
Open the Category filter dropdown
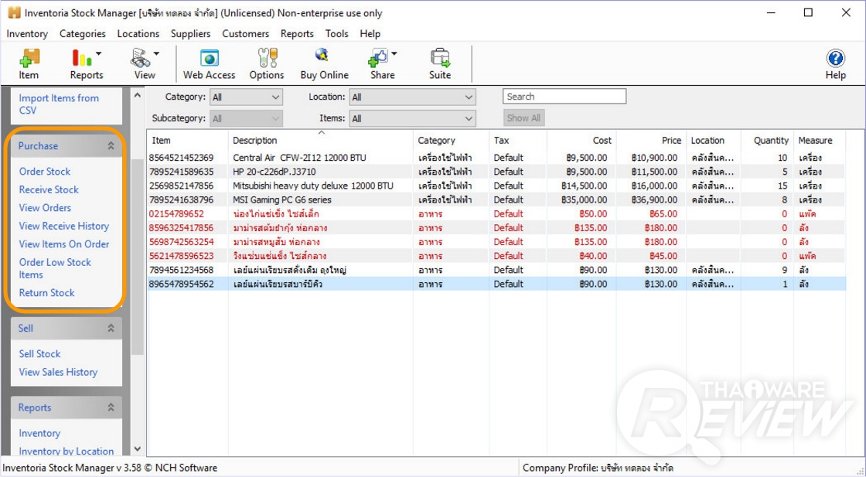coord(246,97)
